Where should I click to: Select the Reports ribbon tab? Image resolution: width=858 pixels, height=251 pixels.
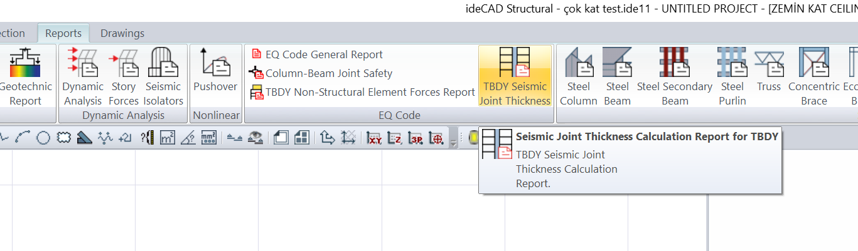click(x=63, y=33)
